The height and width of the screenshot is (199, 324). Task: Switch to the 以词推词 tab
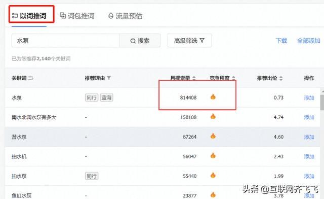[x=29, y=16]
